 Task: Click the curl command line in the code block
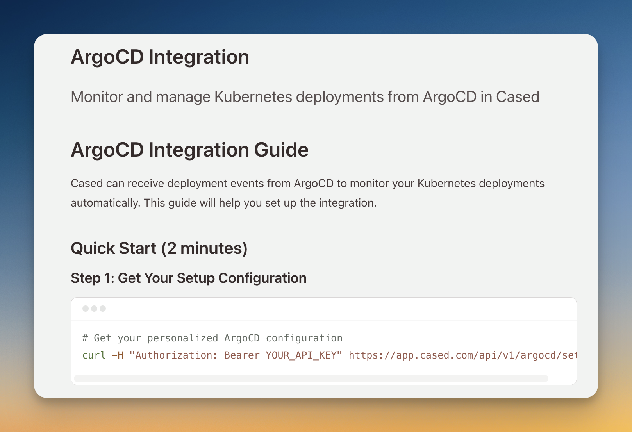[329, 355]
